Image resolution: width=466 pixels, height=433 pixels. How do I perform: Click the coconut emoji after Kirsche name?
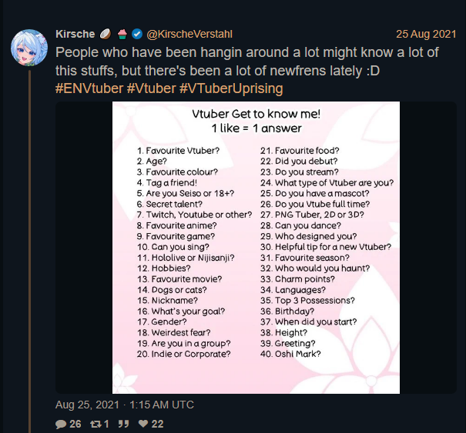[106, 34]
